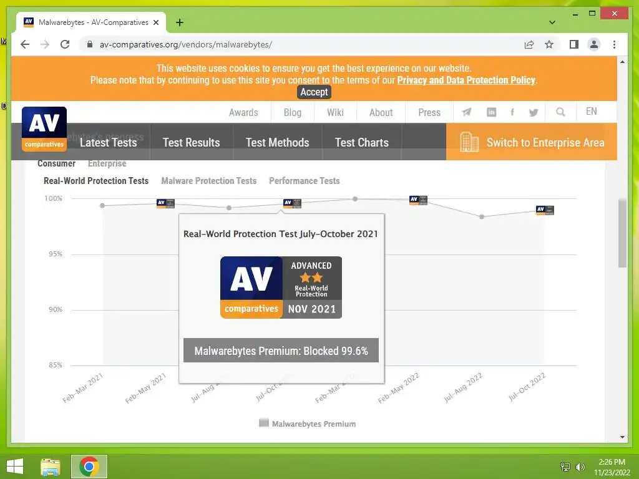Click the Chrome taskbar icon
This screenshot has height=479, width=639.
pyautogui.click(x=89, y=467)
